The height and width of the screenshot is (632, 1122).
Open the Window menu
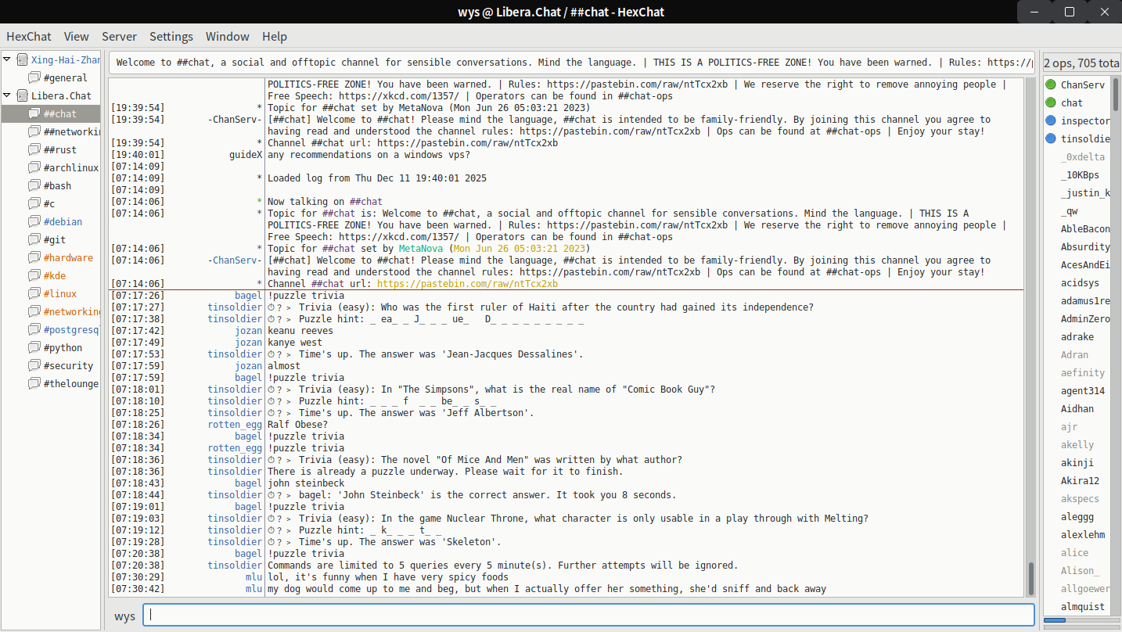click(x=228, y=36)
